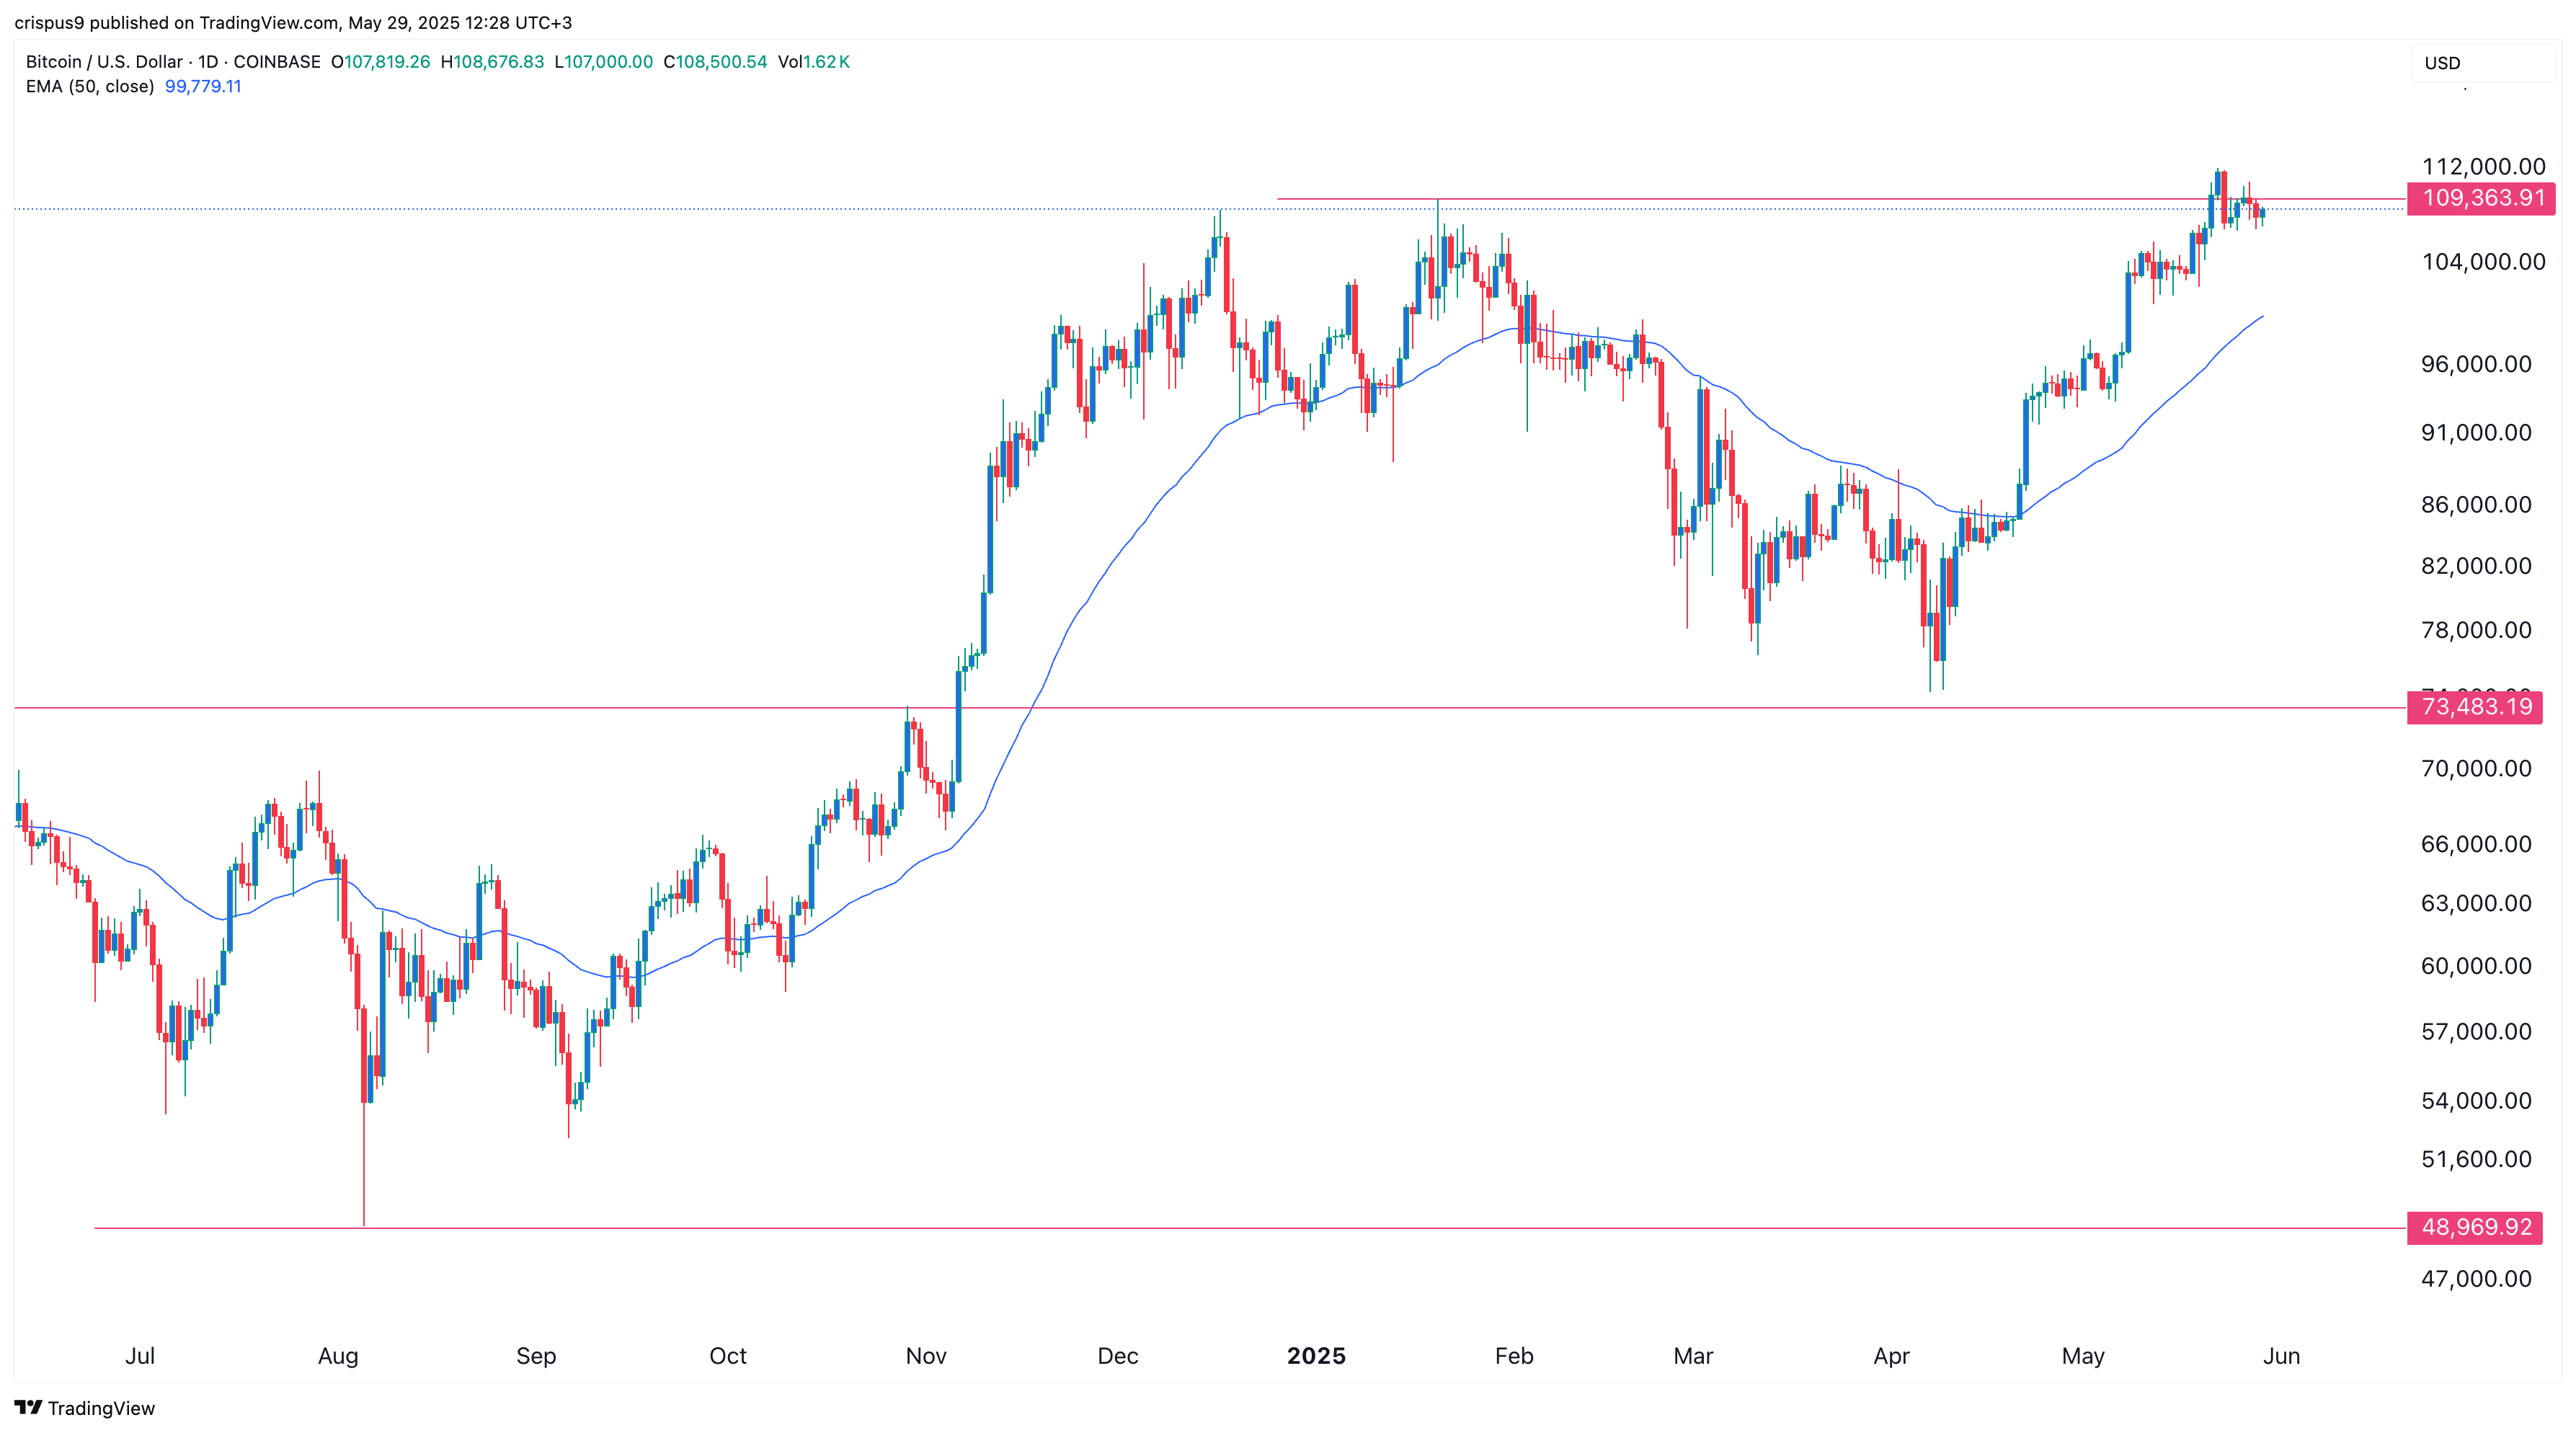Screen dimensions: 2576x1433
Task: Click the Nov label on the time axis
Action: 925,1356
